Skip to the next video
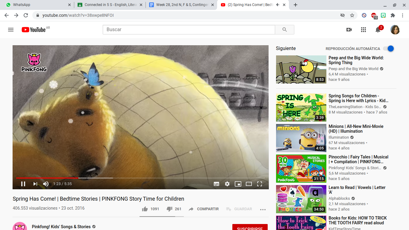The height and width of the screenshot is (230, 409). (35, 184)
